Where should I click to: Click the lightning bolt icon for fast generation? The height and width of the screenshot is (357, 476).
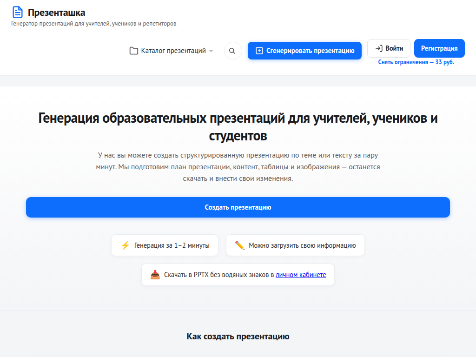(125, 245)
